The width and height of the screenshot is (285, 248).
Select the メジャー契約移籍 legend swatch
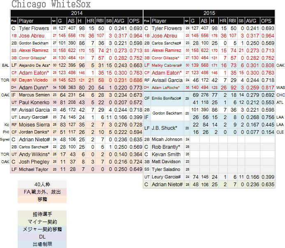(x=42, y=229)
